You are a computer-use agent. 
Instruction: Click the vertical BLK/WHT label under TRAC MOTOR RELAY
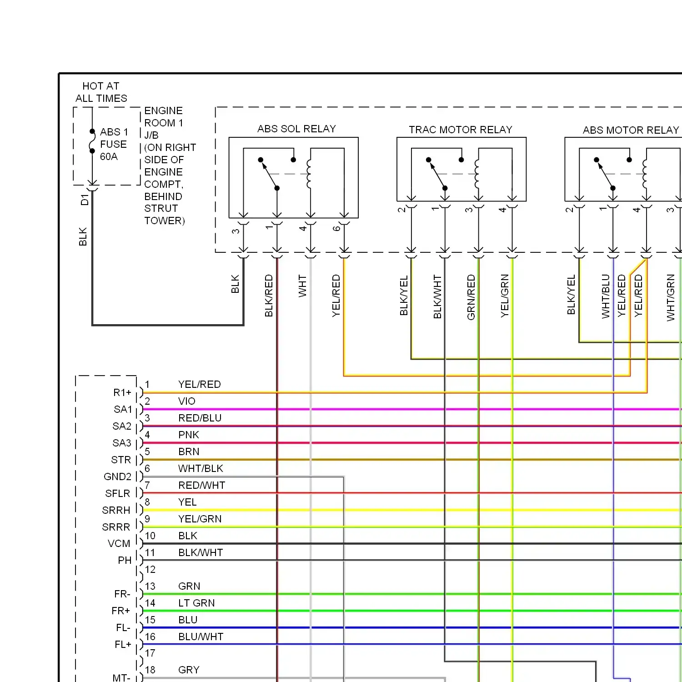pos(437,296)
